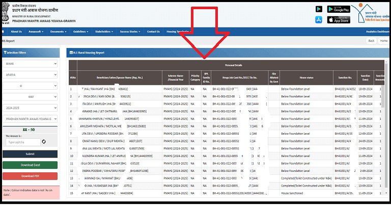391x205 pixels.
Task: Click the Back button
Action: tap(371, 41)
